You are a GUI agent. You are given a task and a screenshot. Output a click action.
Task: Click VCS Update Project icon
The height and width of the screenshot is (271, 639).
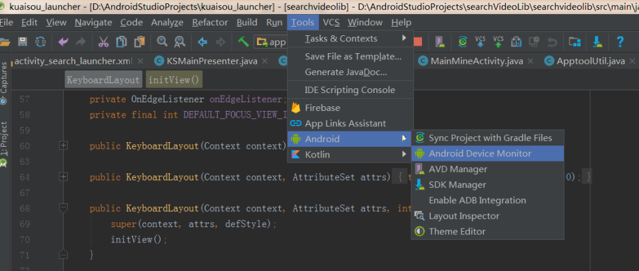point(481,41)
